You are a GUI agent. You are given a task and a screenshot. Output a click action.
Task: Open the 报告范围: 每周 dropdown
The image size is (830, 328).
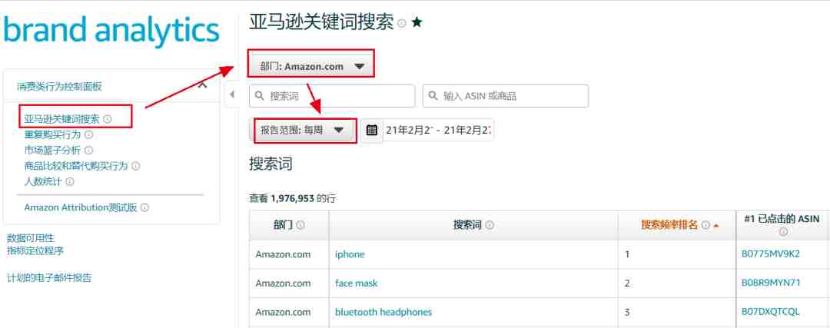pos(302,130)
